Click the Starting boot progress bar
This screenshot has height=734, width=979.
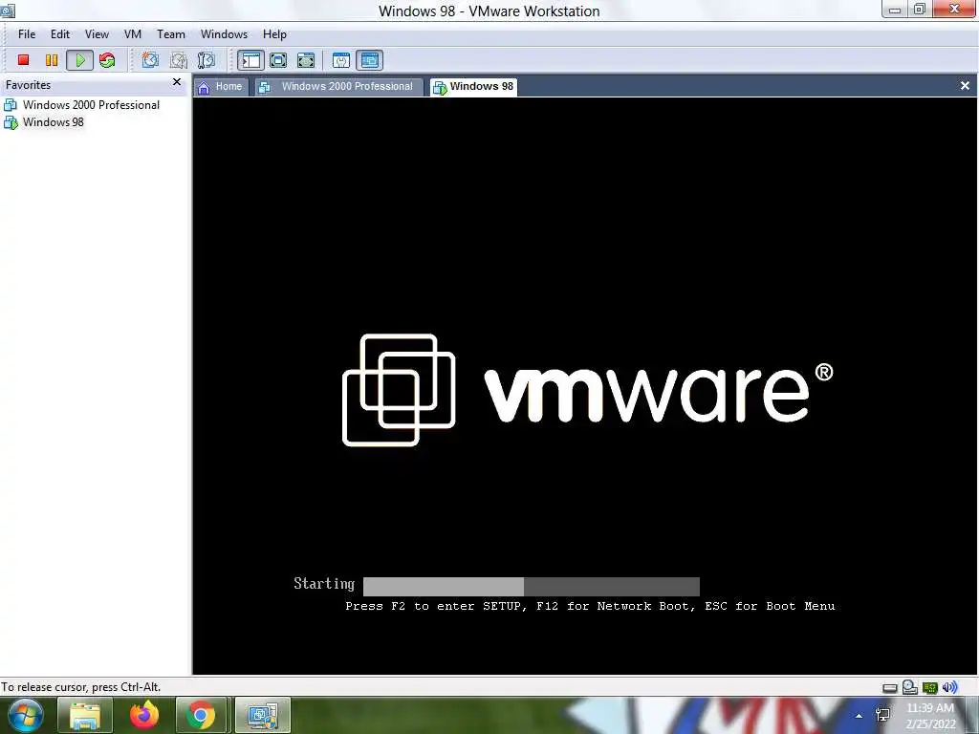[532, 586]
